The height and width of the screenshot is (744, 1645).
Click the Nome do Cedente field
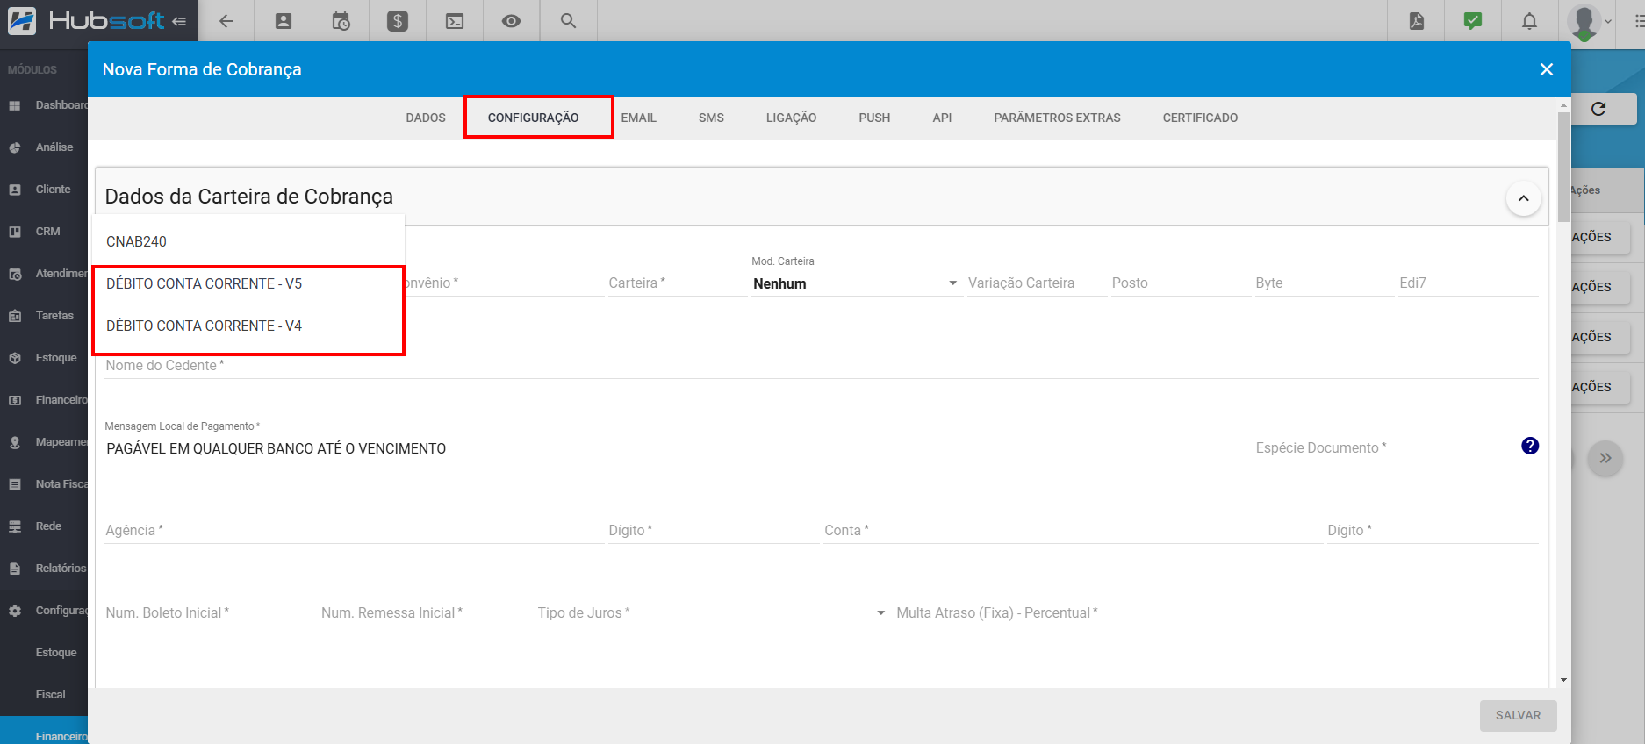click(821, 366)
